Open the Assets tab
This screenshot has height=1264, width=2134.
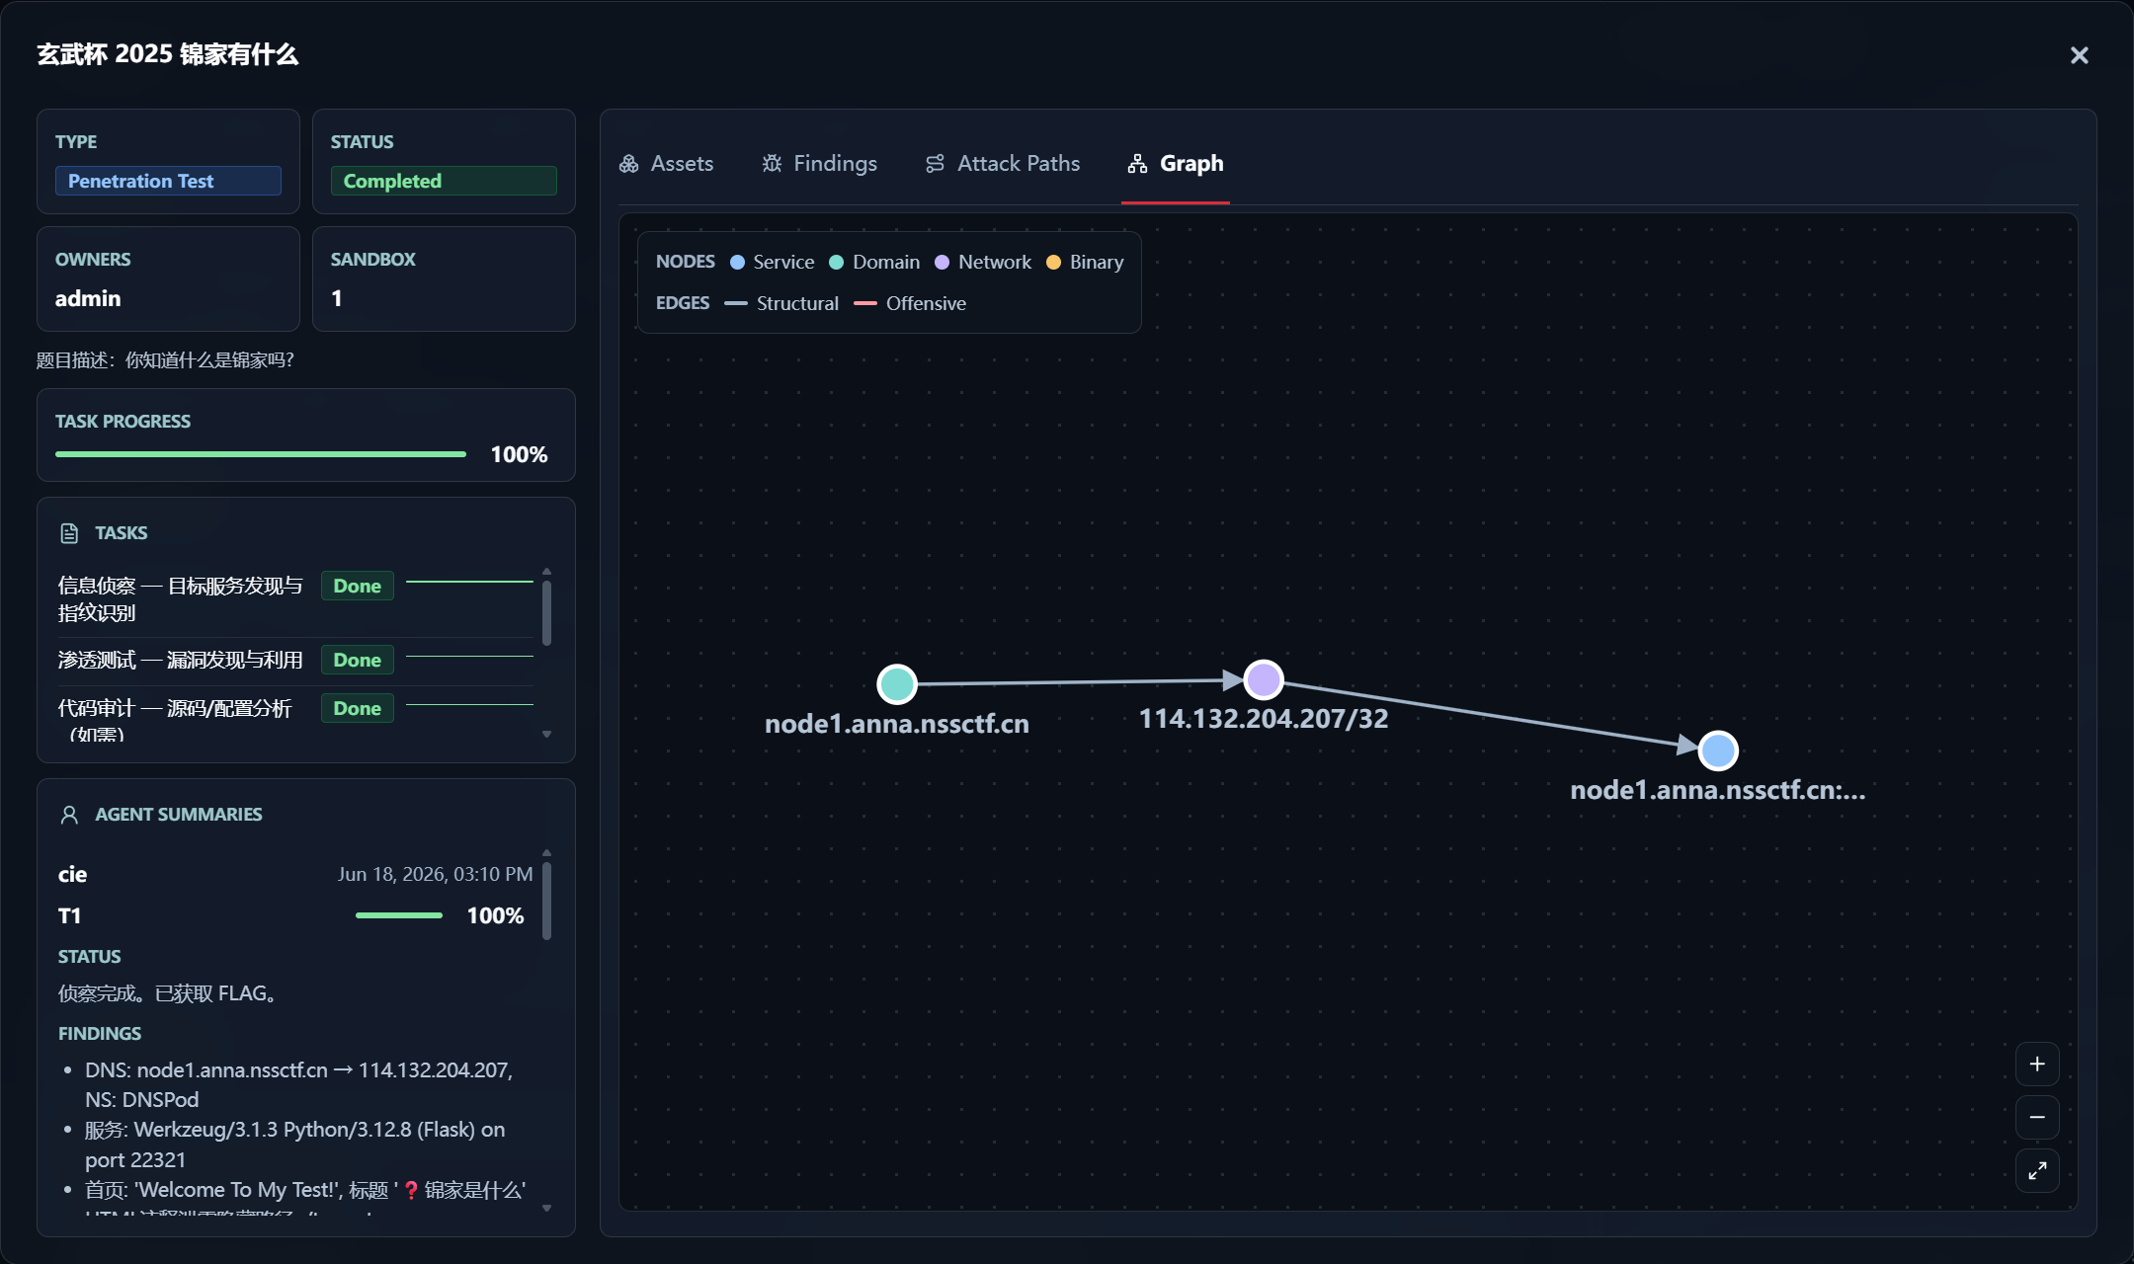tap(667, 164)
